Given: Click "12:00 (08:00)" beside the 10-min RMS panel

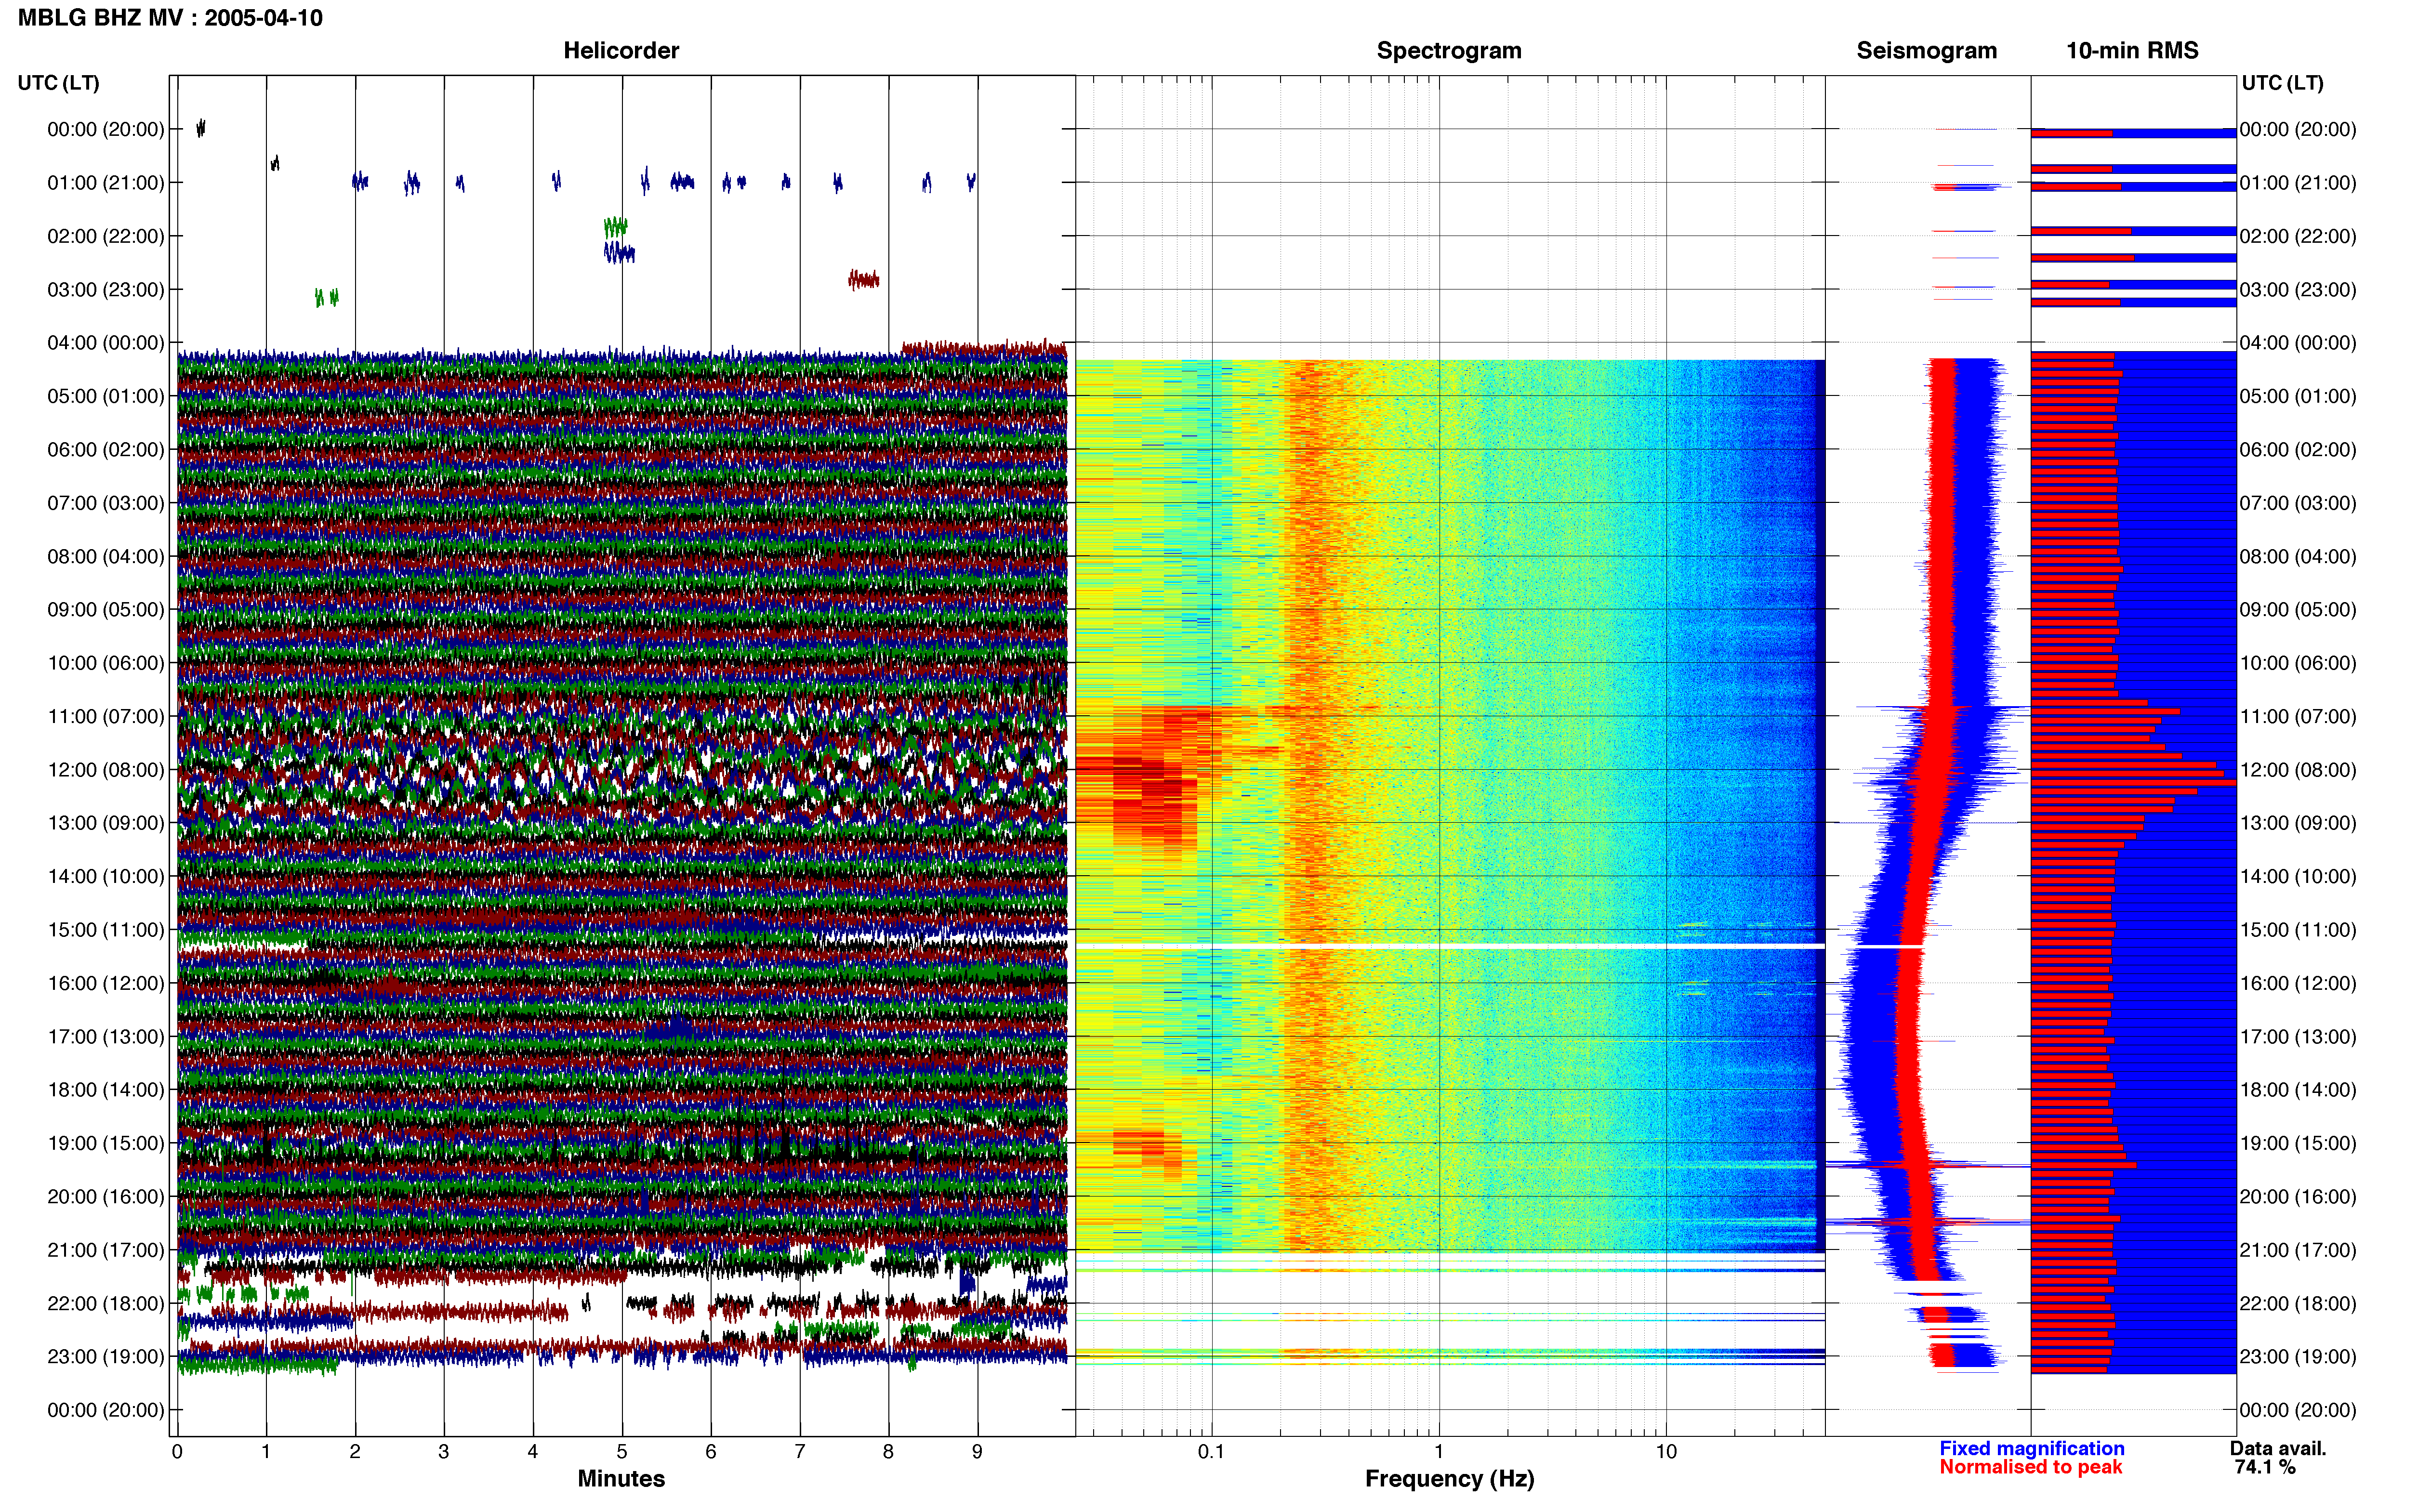Looking at the screenshot, I should point(2298,770).
